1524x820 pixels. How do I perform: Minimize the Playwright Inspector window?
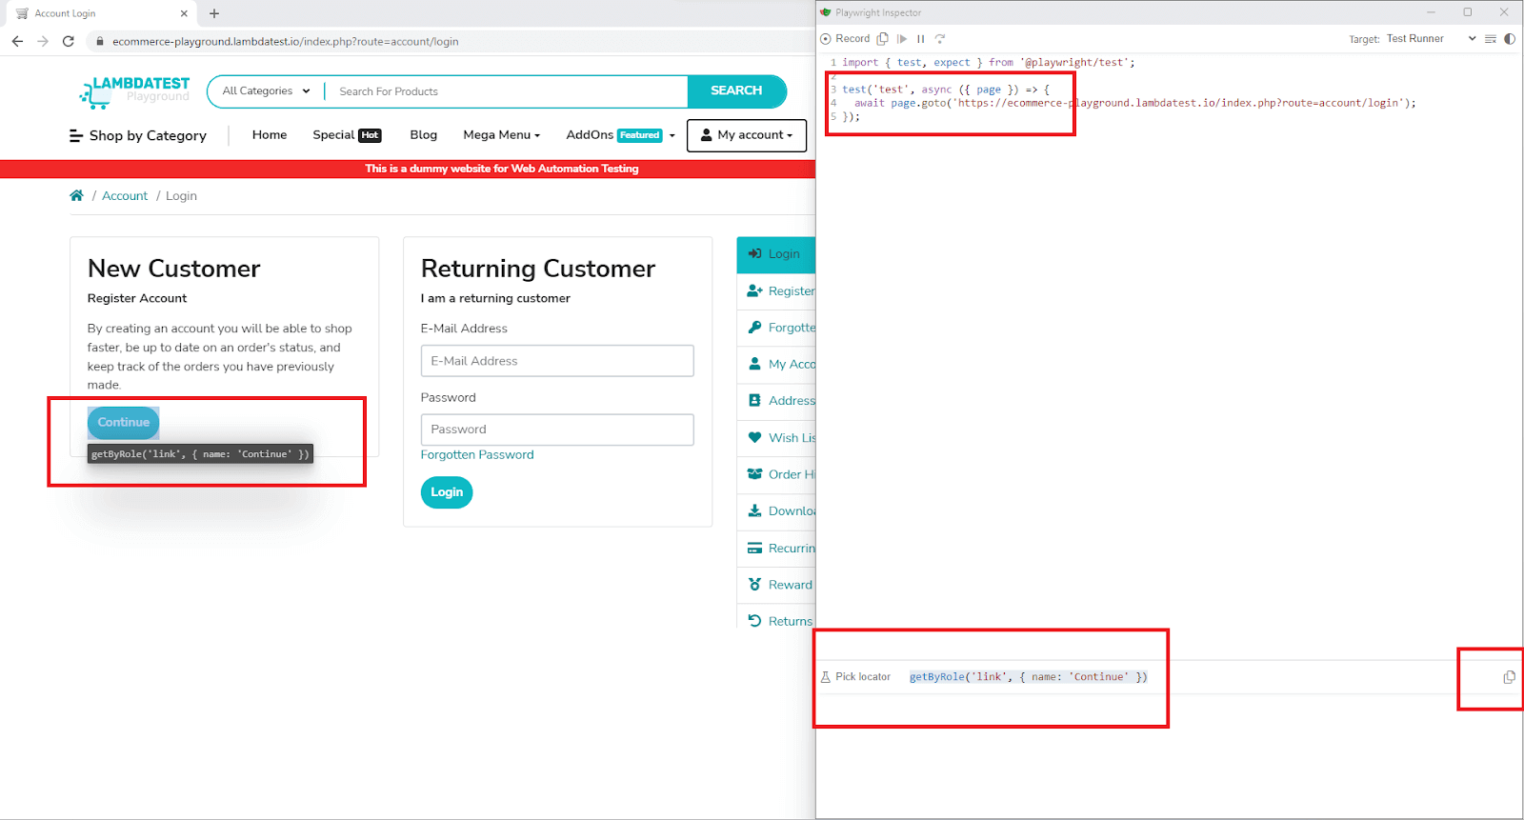(1431, 12)
